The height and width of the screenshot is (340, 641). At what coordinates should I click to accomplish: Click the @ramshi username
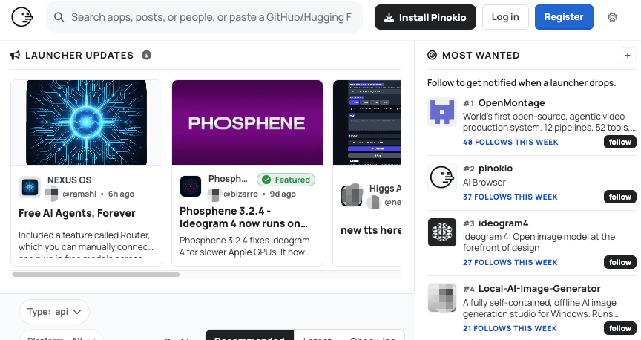pyautogui.click(x=79, y=194)
